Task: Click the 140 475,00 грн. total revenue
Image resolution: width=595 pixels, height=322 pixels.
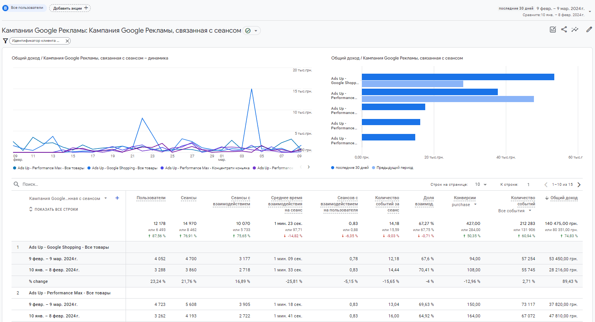Action: pyautogui.click(x=561, y=223)
